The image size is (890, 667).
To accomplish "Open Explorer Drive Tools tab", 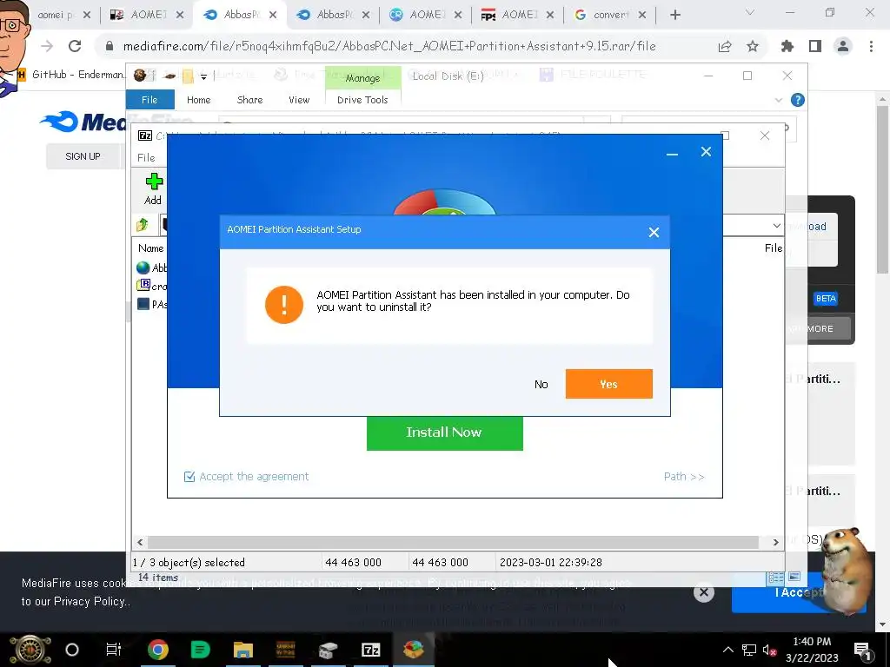I will coord(362,100).
